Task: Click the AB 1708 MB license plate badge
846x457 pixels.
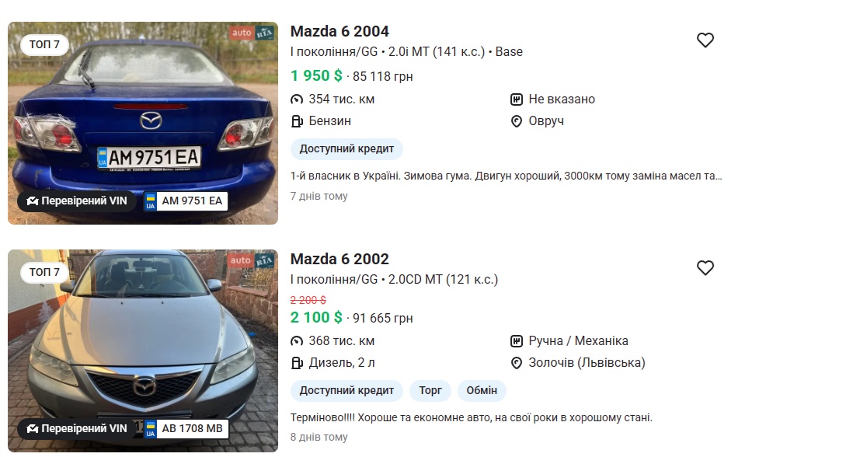Action: (186, 428)
